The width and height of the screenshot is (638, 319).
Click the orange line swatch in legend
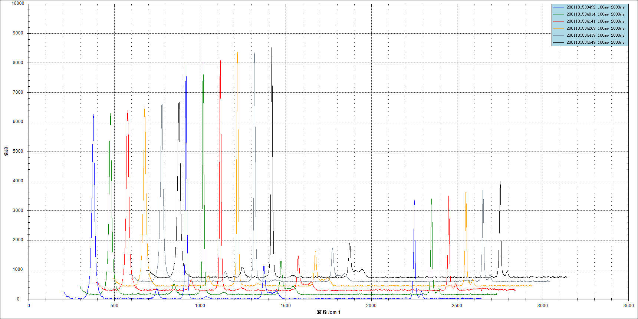pos(558,28)
